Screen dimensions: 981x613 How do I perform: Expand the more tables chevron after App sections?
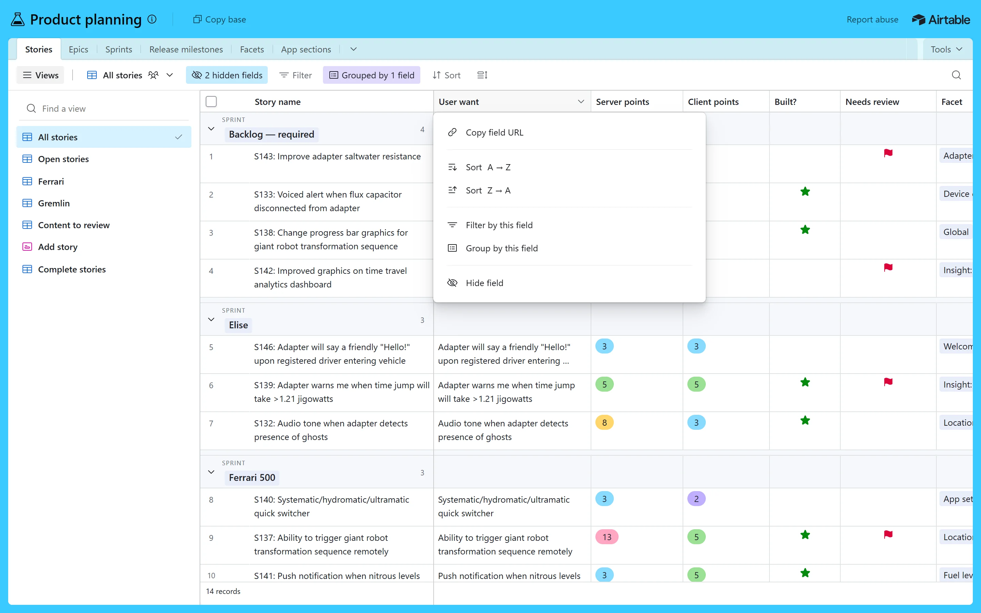354,49
